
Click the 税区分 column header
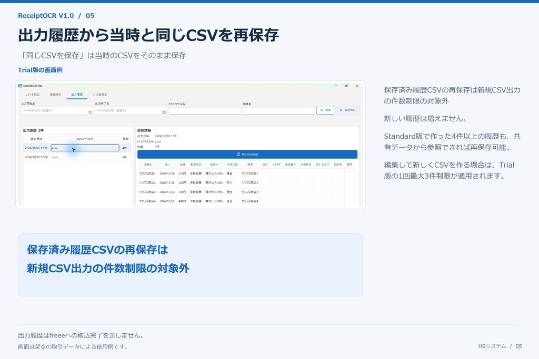coord(214,165)
